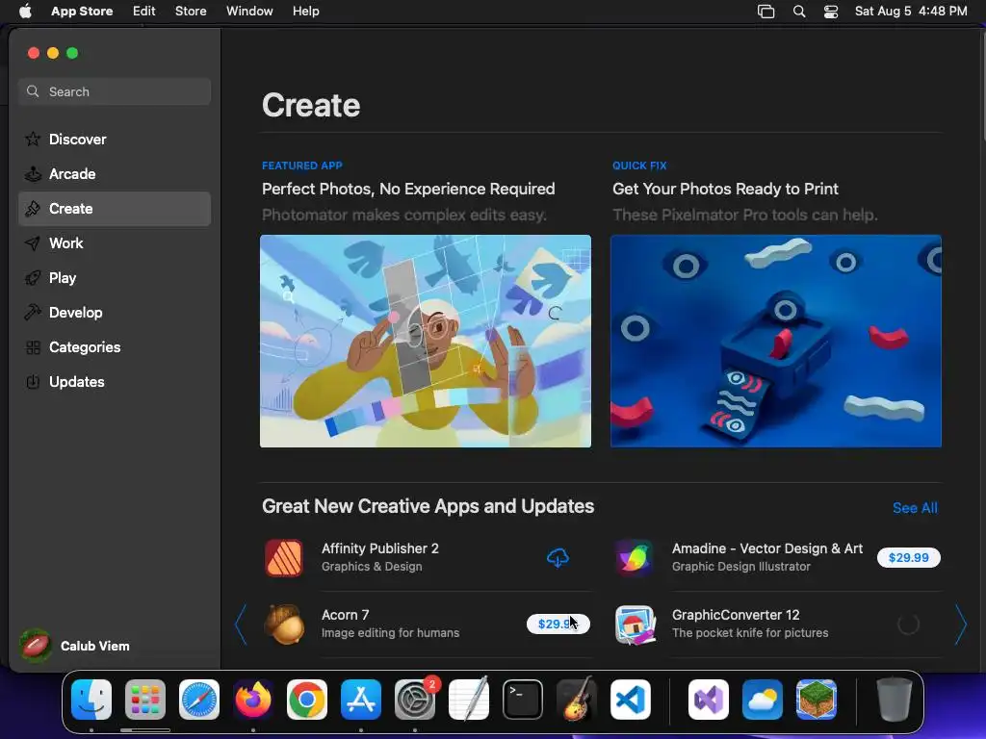Open the GraphicConverter 12 title text
Screen dimensions: 986x739
pyautogui.click(x=736, y=615)
